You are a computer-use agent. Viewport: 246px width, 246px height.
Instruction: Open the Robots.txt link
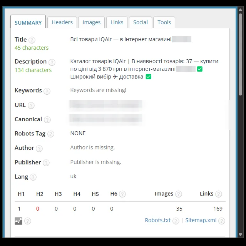158,220
